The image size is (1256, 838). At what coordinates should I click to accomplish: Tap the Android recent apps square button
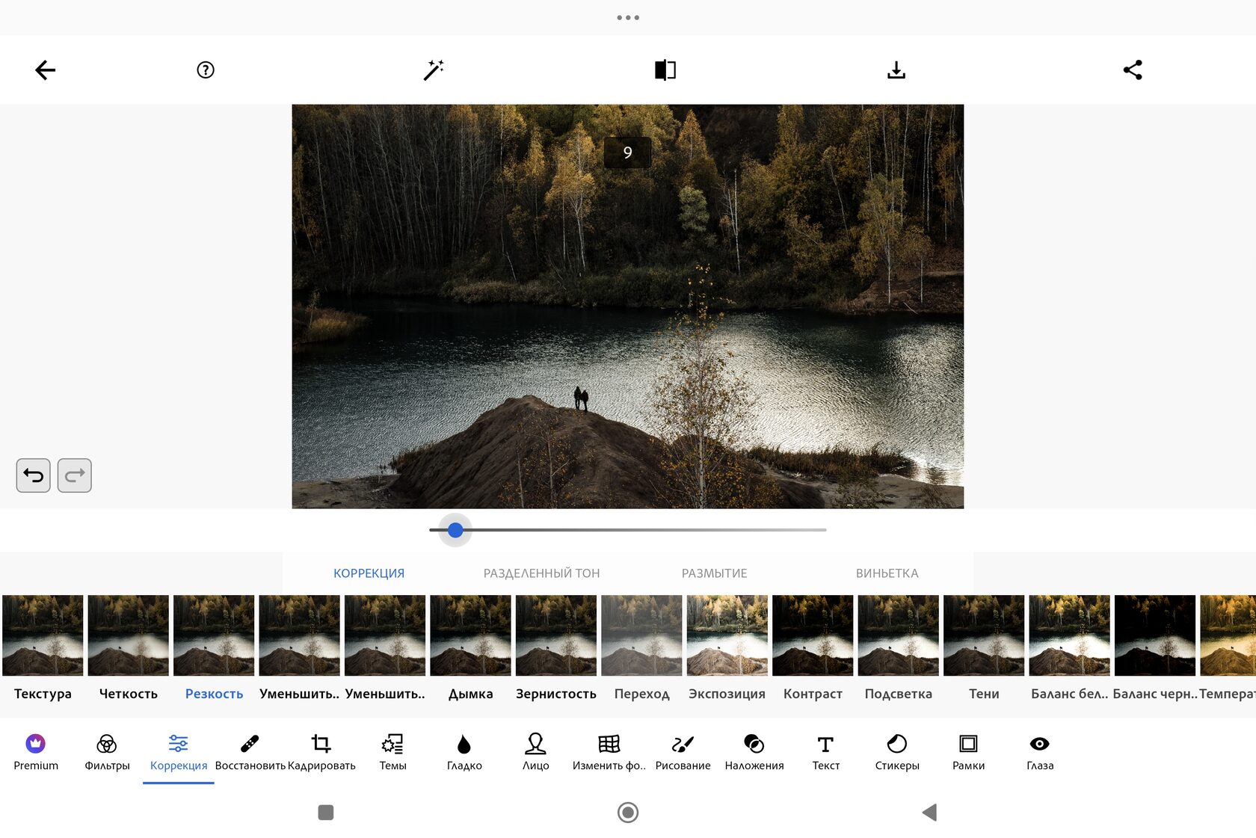point(326,813)
